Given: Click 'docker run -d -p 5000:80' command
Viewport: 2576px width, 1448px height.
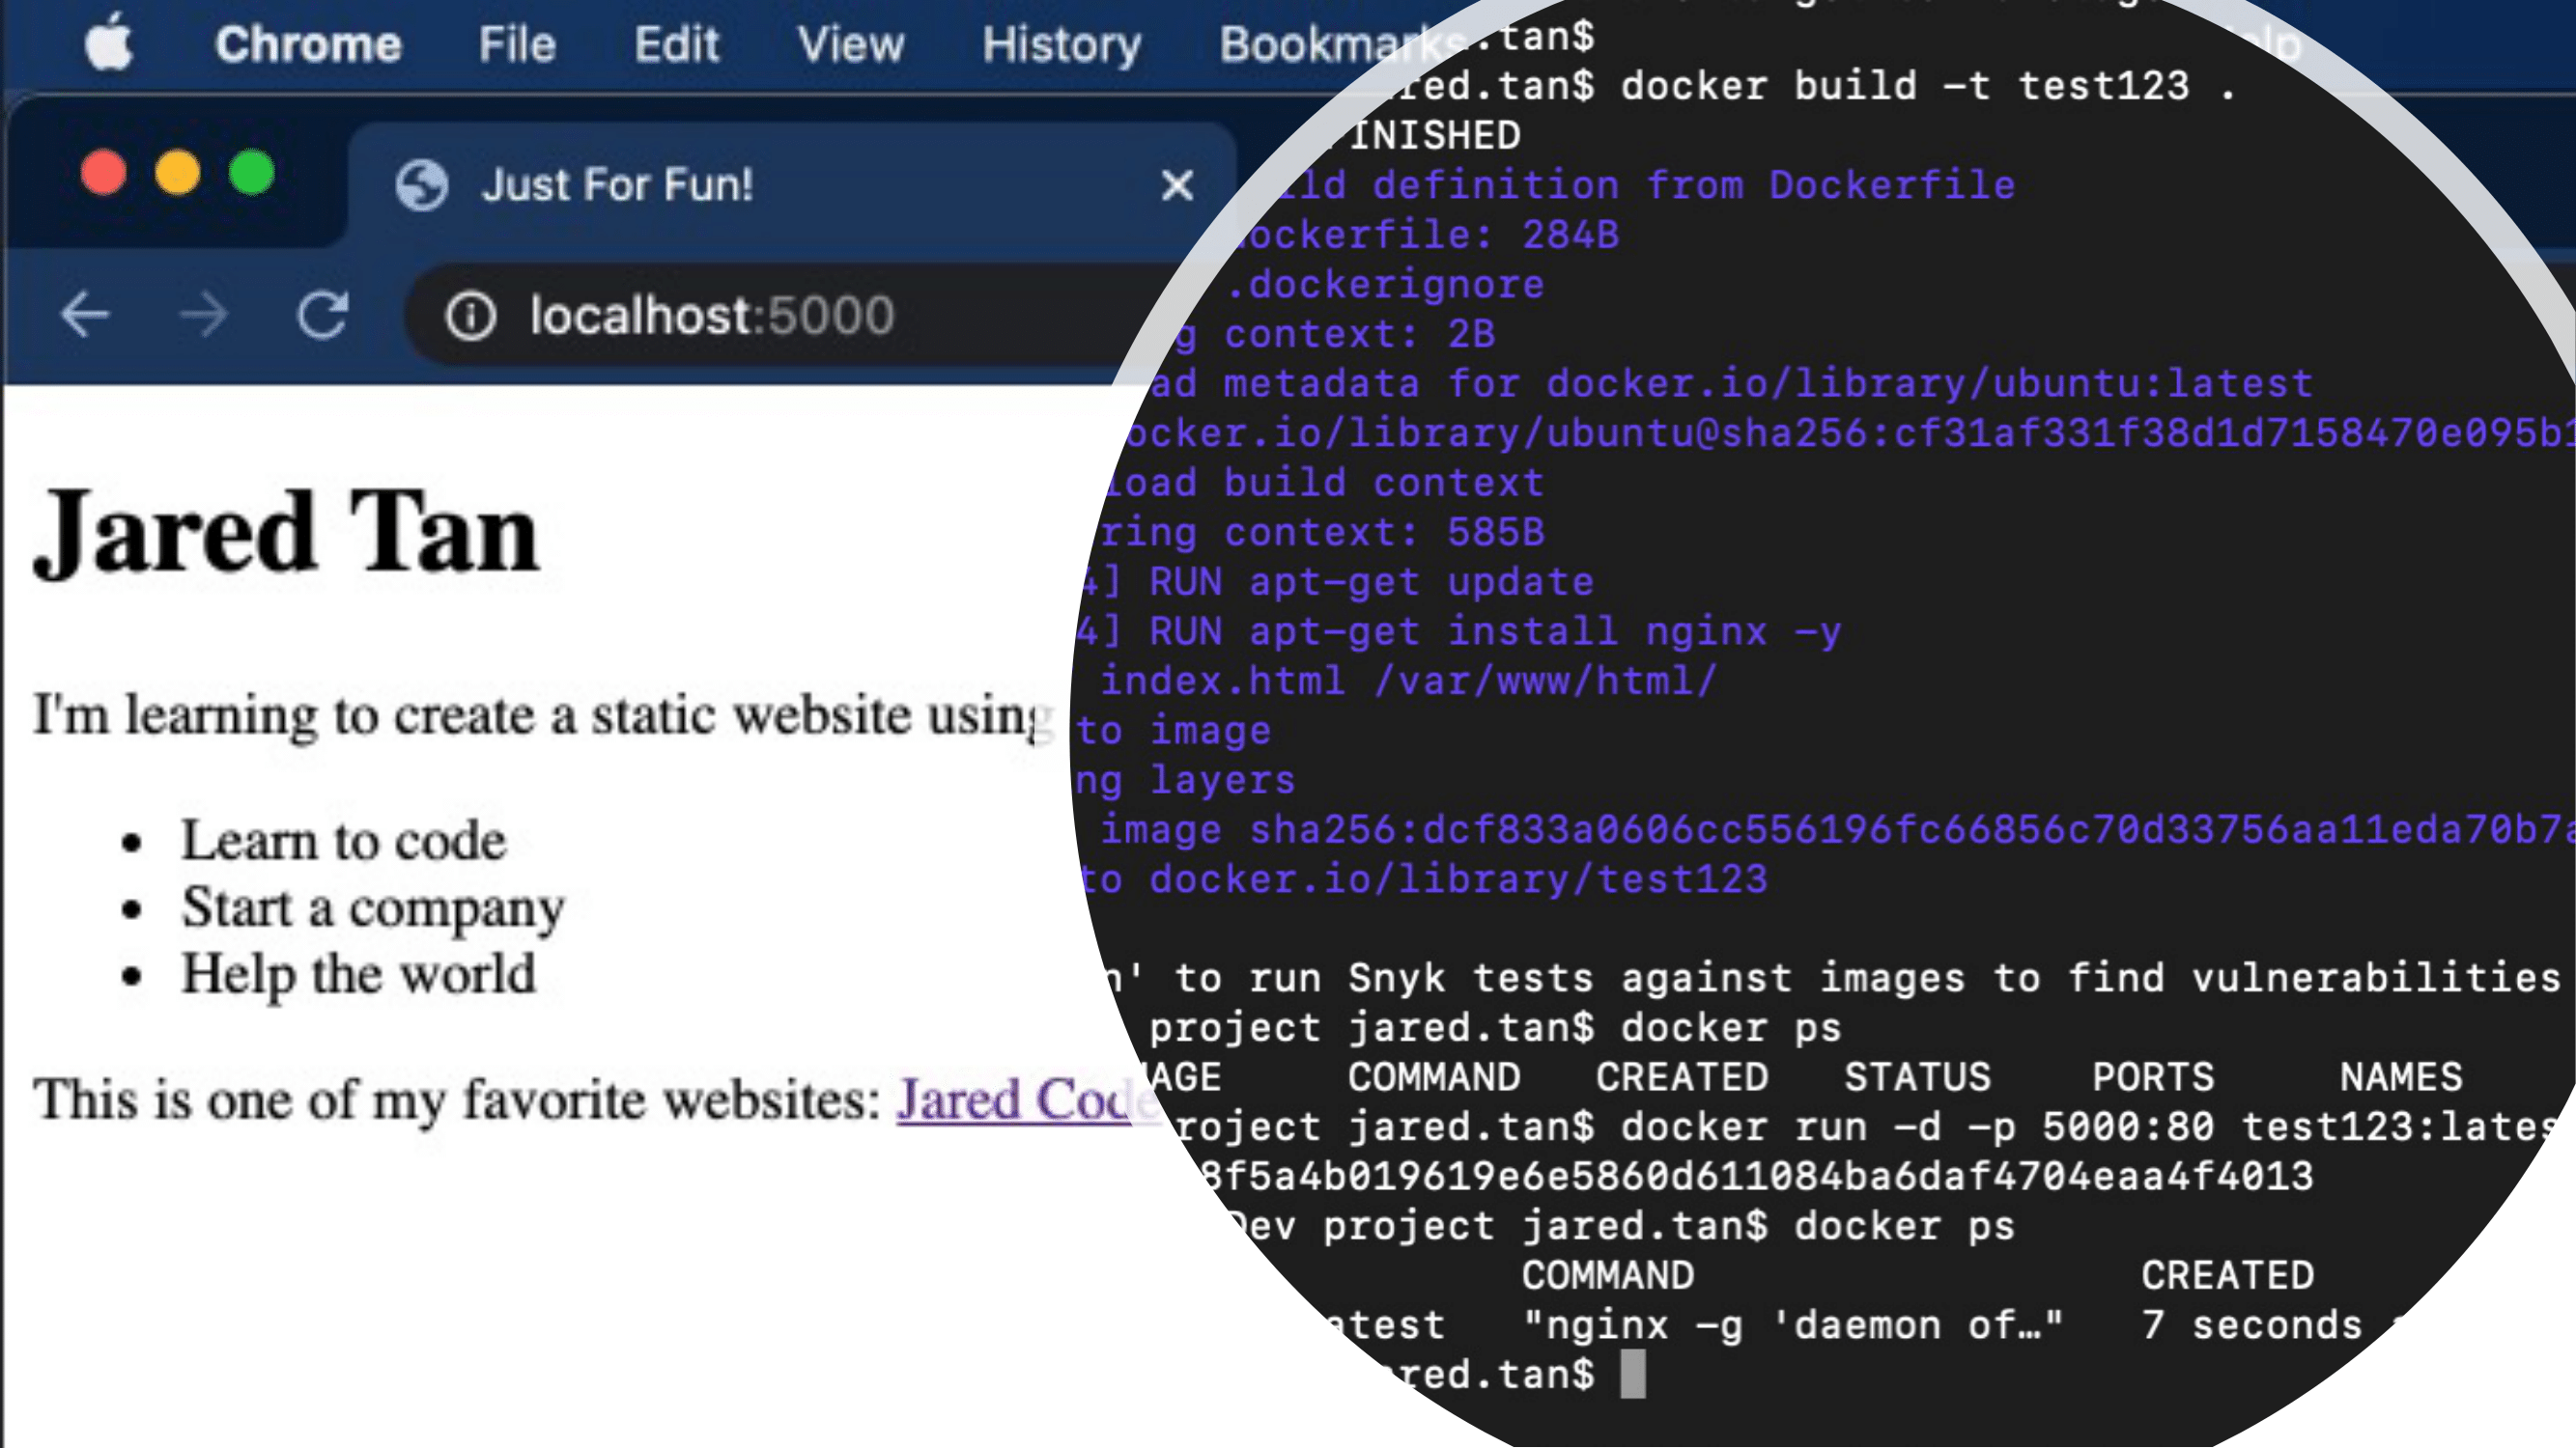Looking at the screenshot, I should click(x=1916, y=1128).
